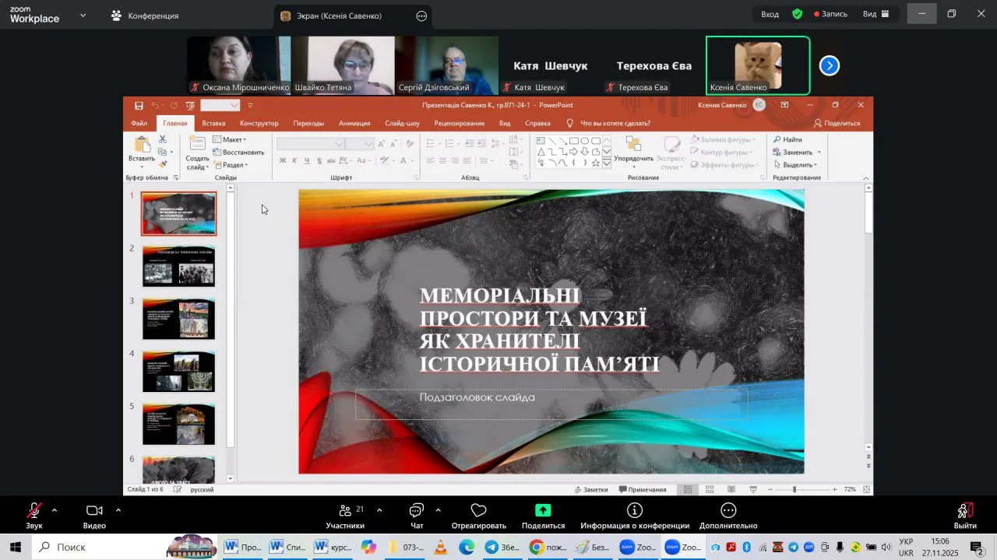Select slide 3 thumbnail
Viewport: 997px width, 560px height.
click(178, 319)
